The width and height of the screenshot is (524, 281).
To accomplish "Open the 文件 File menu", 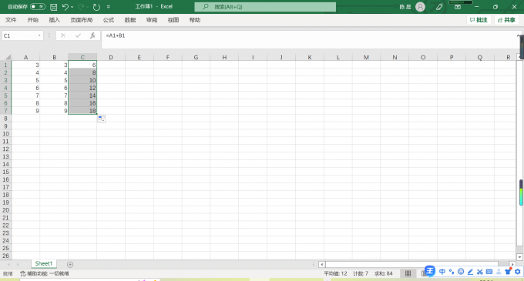I will click(x=11, y=20).
